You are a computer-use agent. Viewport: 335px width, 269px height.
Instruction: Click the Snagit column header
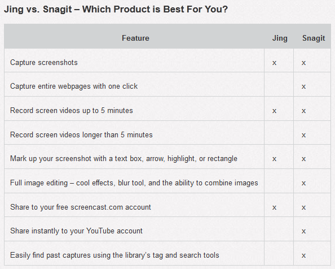pos(314,38)
